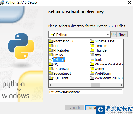This screenshot has width=133, height=114.
Task: Select the "WebStorm 2016.3." folder name
Action: click(x=109, y=78)
